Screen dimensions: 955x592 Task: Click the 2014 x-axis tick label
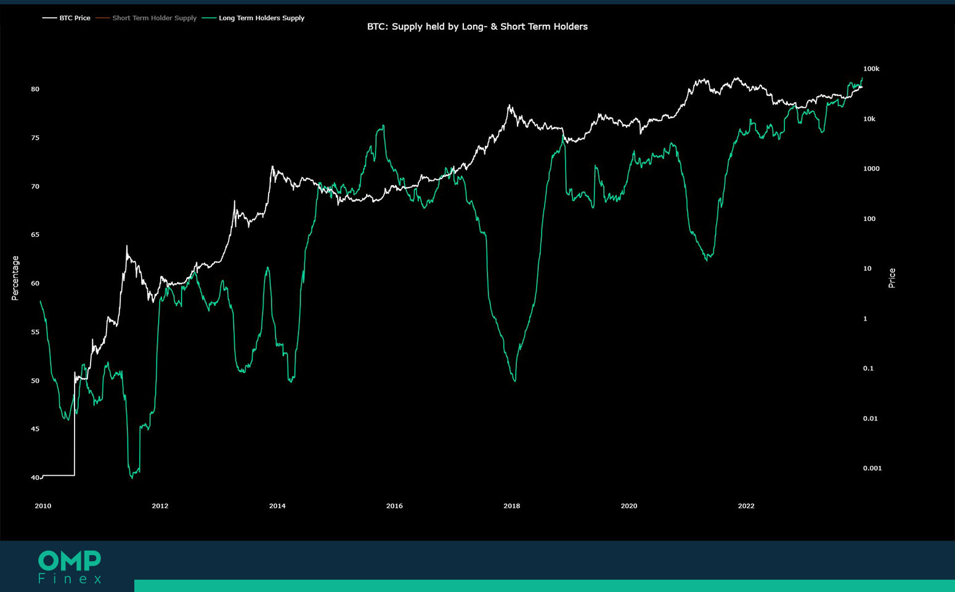(277, 506)
